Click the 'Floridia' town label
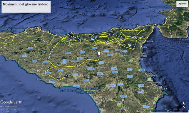This screenshot has width=189, height=113. [x=151, y=88]
